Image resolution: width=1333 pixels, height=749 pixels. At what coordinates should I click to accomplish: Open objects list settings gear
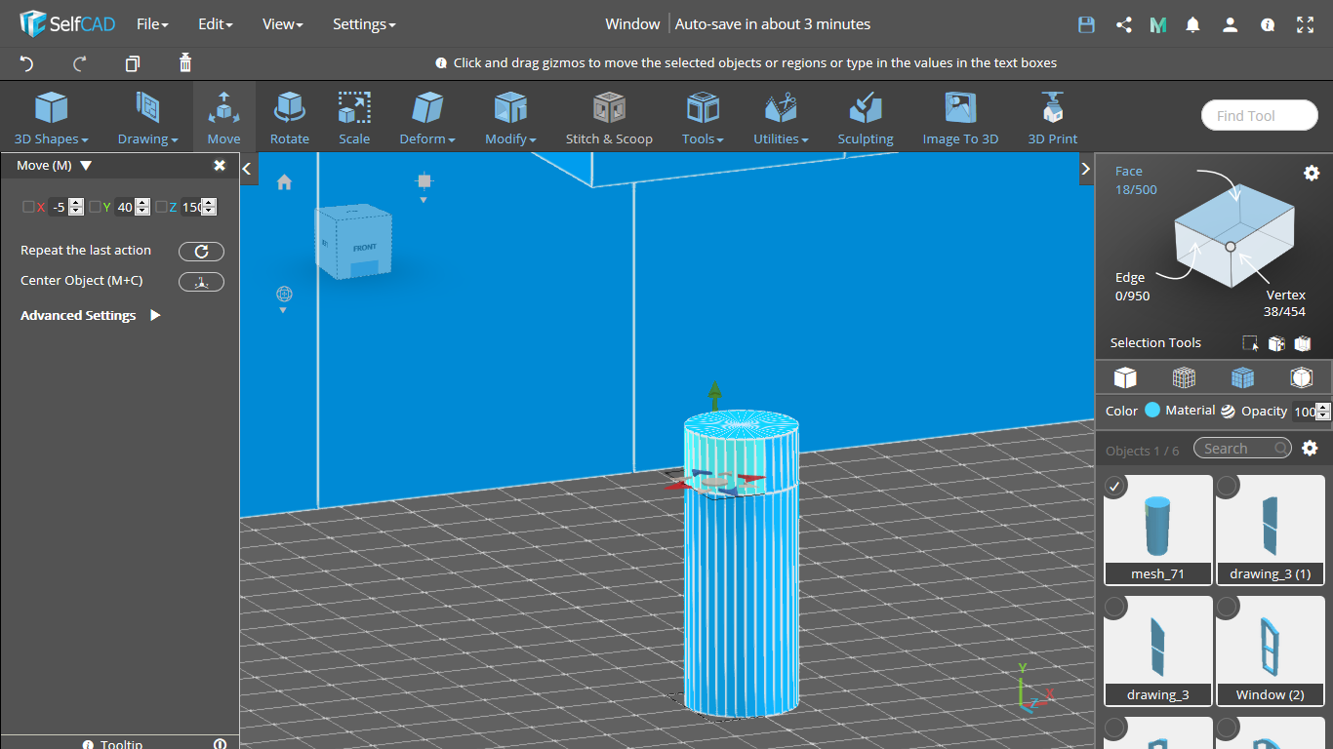point(1310,449)
